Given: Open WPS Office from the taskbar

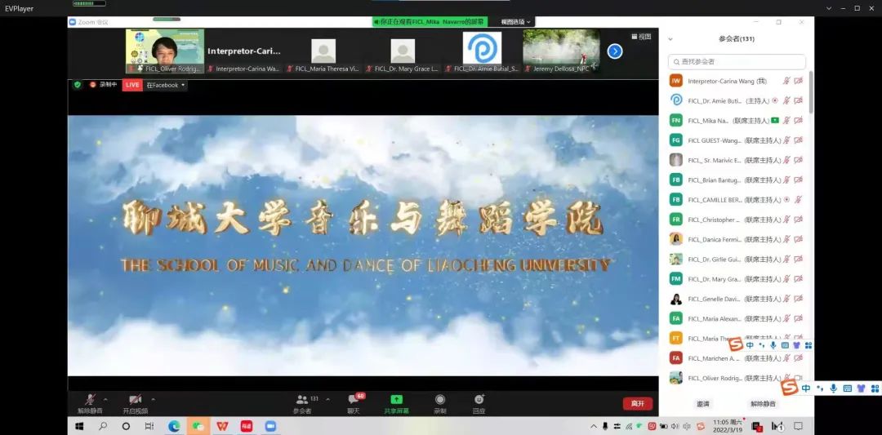Looking at the screenshot, I should [222, 426].
